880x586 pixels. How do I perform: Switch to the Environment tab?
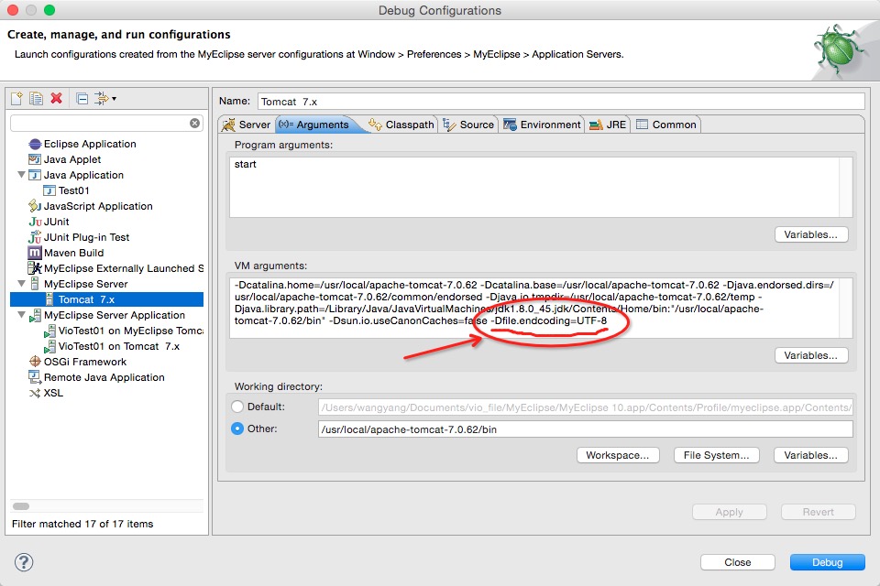[542, 125]
